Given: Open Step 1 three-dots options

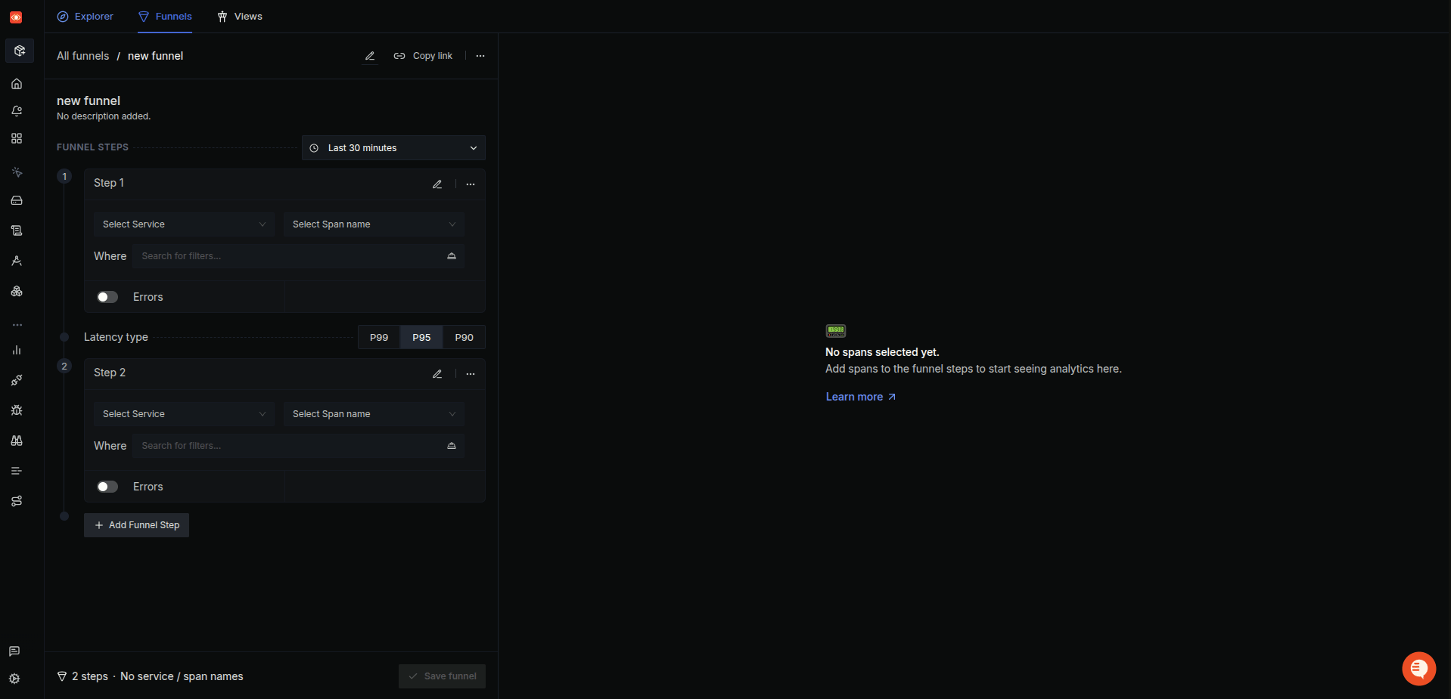Looking at the screenshot, I should pyautogui.click(x=471, y=184).
